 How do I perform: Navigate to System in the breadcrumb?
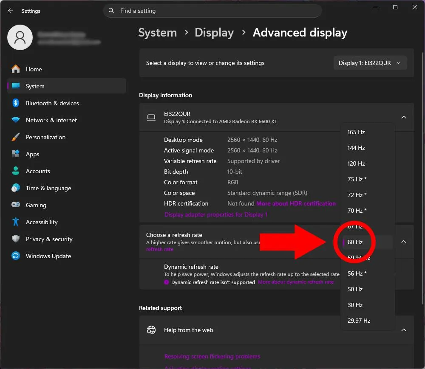158,33
